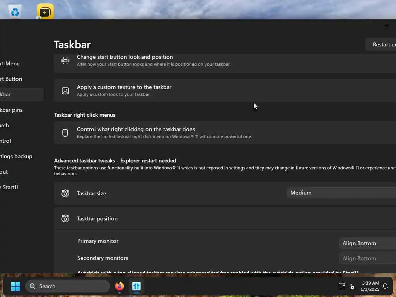Click the Advanced taskbar tweaks heading
396x297 pixels.
click(x=115, y=160)
